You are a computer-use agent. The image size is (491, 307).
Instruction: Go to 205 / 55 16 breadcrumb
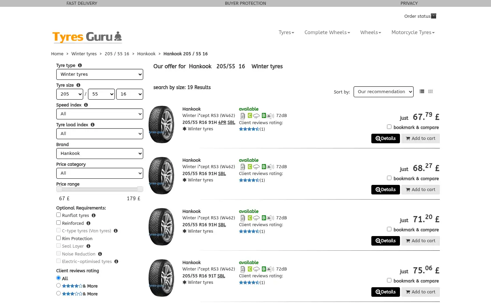(117, 54)
